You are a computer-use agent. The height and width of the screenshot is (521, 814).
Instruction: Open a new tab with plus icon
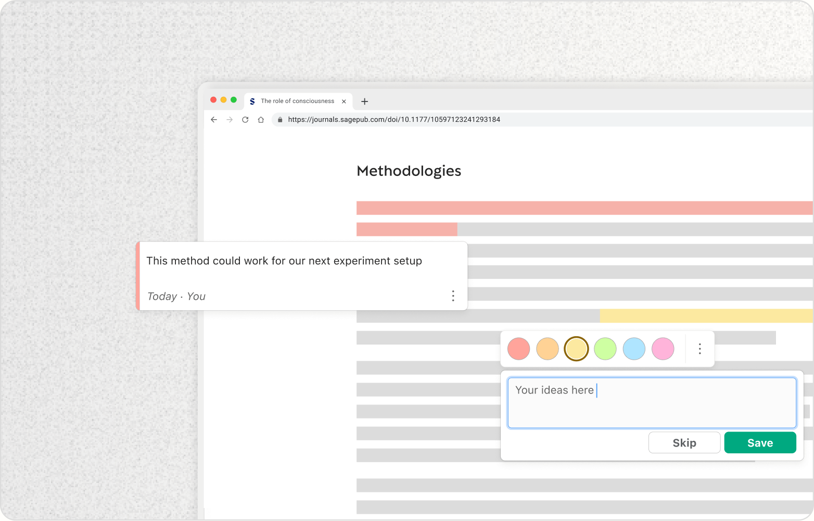tap(364, 101)
